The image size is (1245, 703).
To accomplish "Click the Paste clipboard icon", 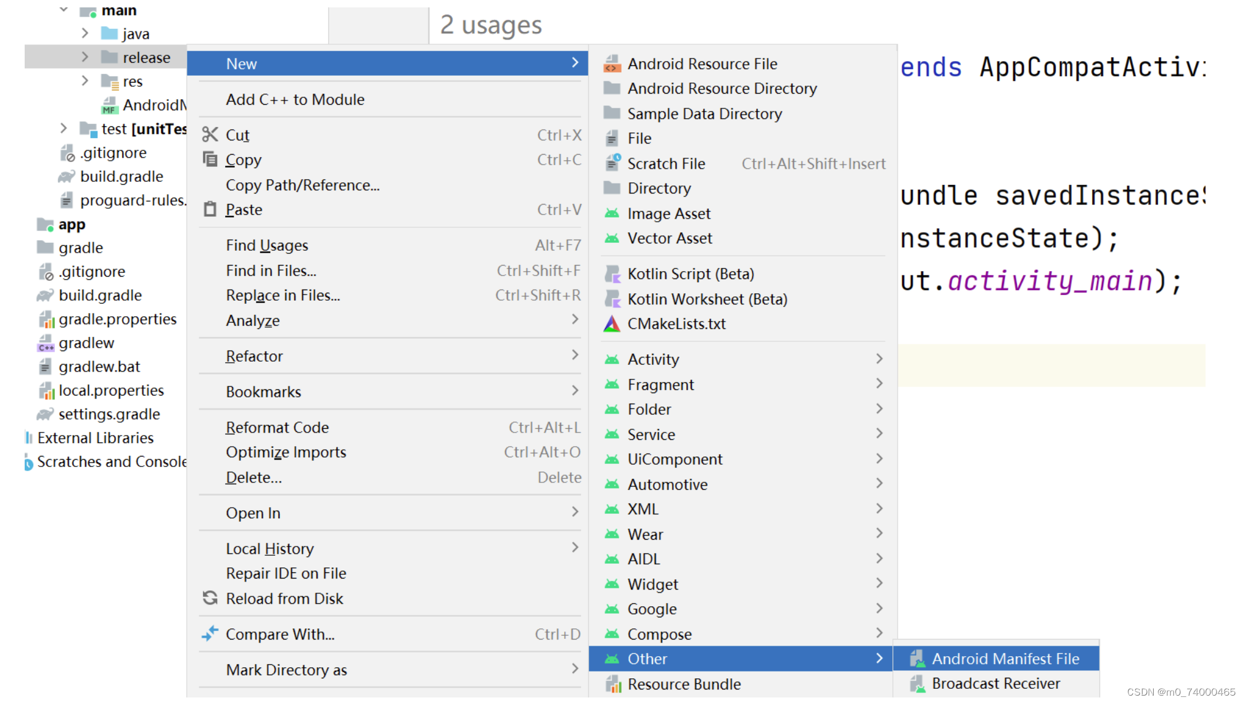I will 210,209.
